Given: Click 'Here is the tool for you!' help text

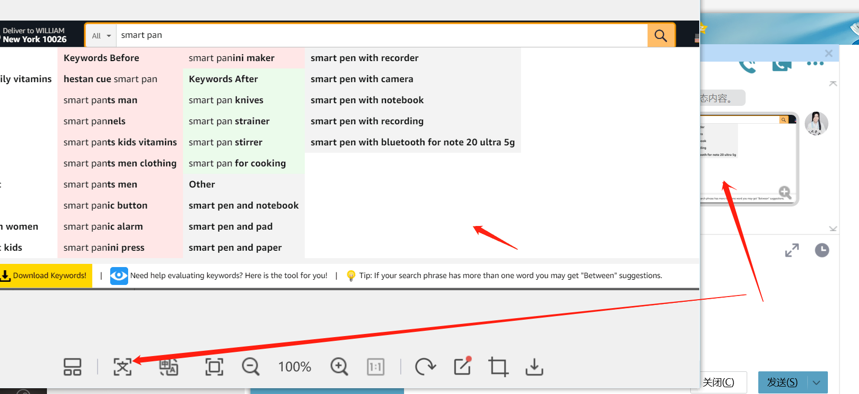Looking at the screenshot, I should (286, 275).
